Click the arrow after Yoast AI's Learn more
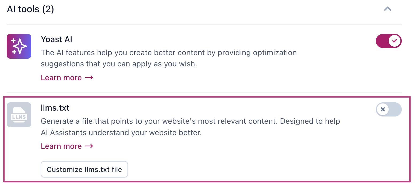This screenshot has width=417, height=185. pyautogui.click(x=89, y=78)
